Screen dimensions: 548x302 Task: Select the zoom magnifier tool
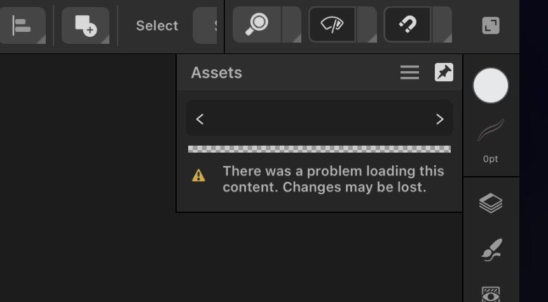(257, 24)
